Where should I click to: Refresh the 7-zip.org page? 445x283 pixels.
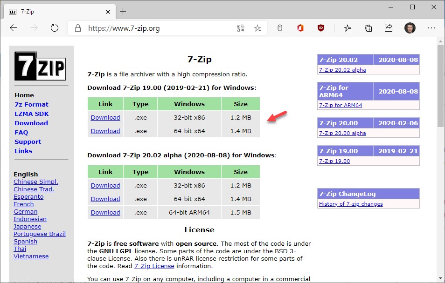pos(55,28)
